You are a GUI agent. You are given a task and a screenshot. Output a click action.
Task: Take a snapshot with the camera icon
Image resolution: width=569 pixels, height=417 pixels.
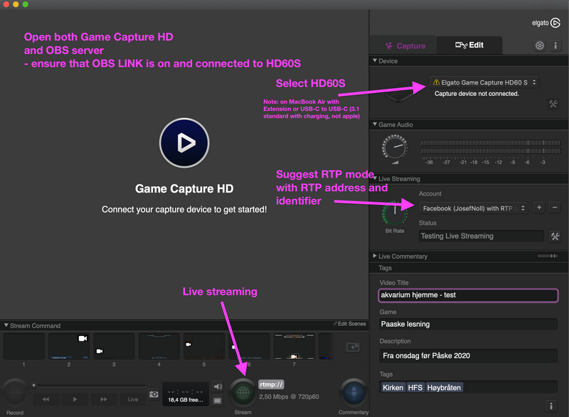point(154,394)
